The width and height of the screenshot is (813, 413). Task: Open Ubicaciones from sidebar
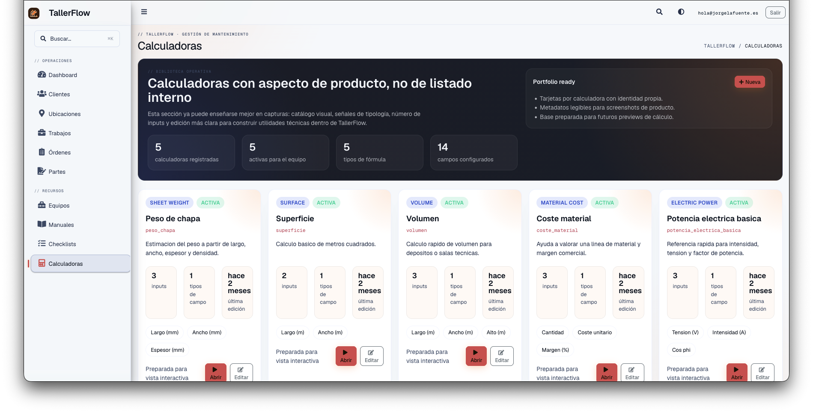[x=80, y=114]
